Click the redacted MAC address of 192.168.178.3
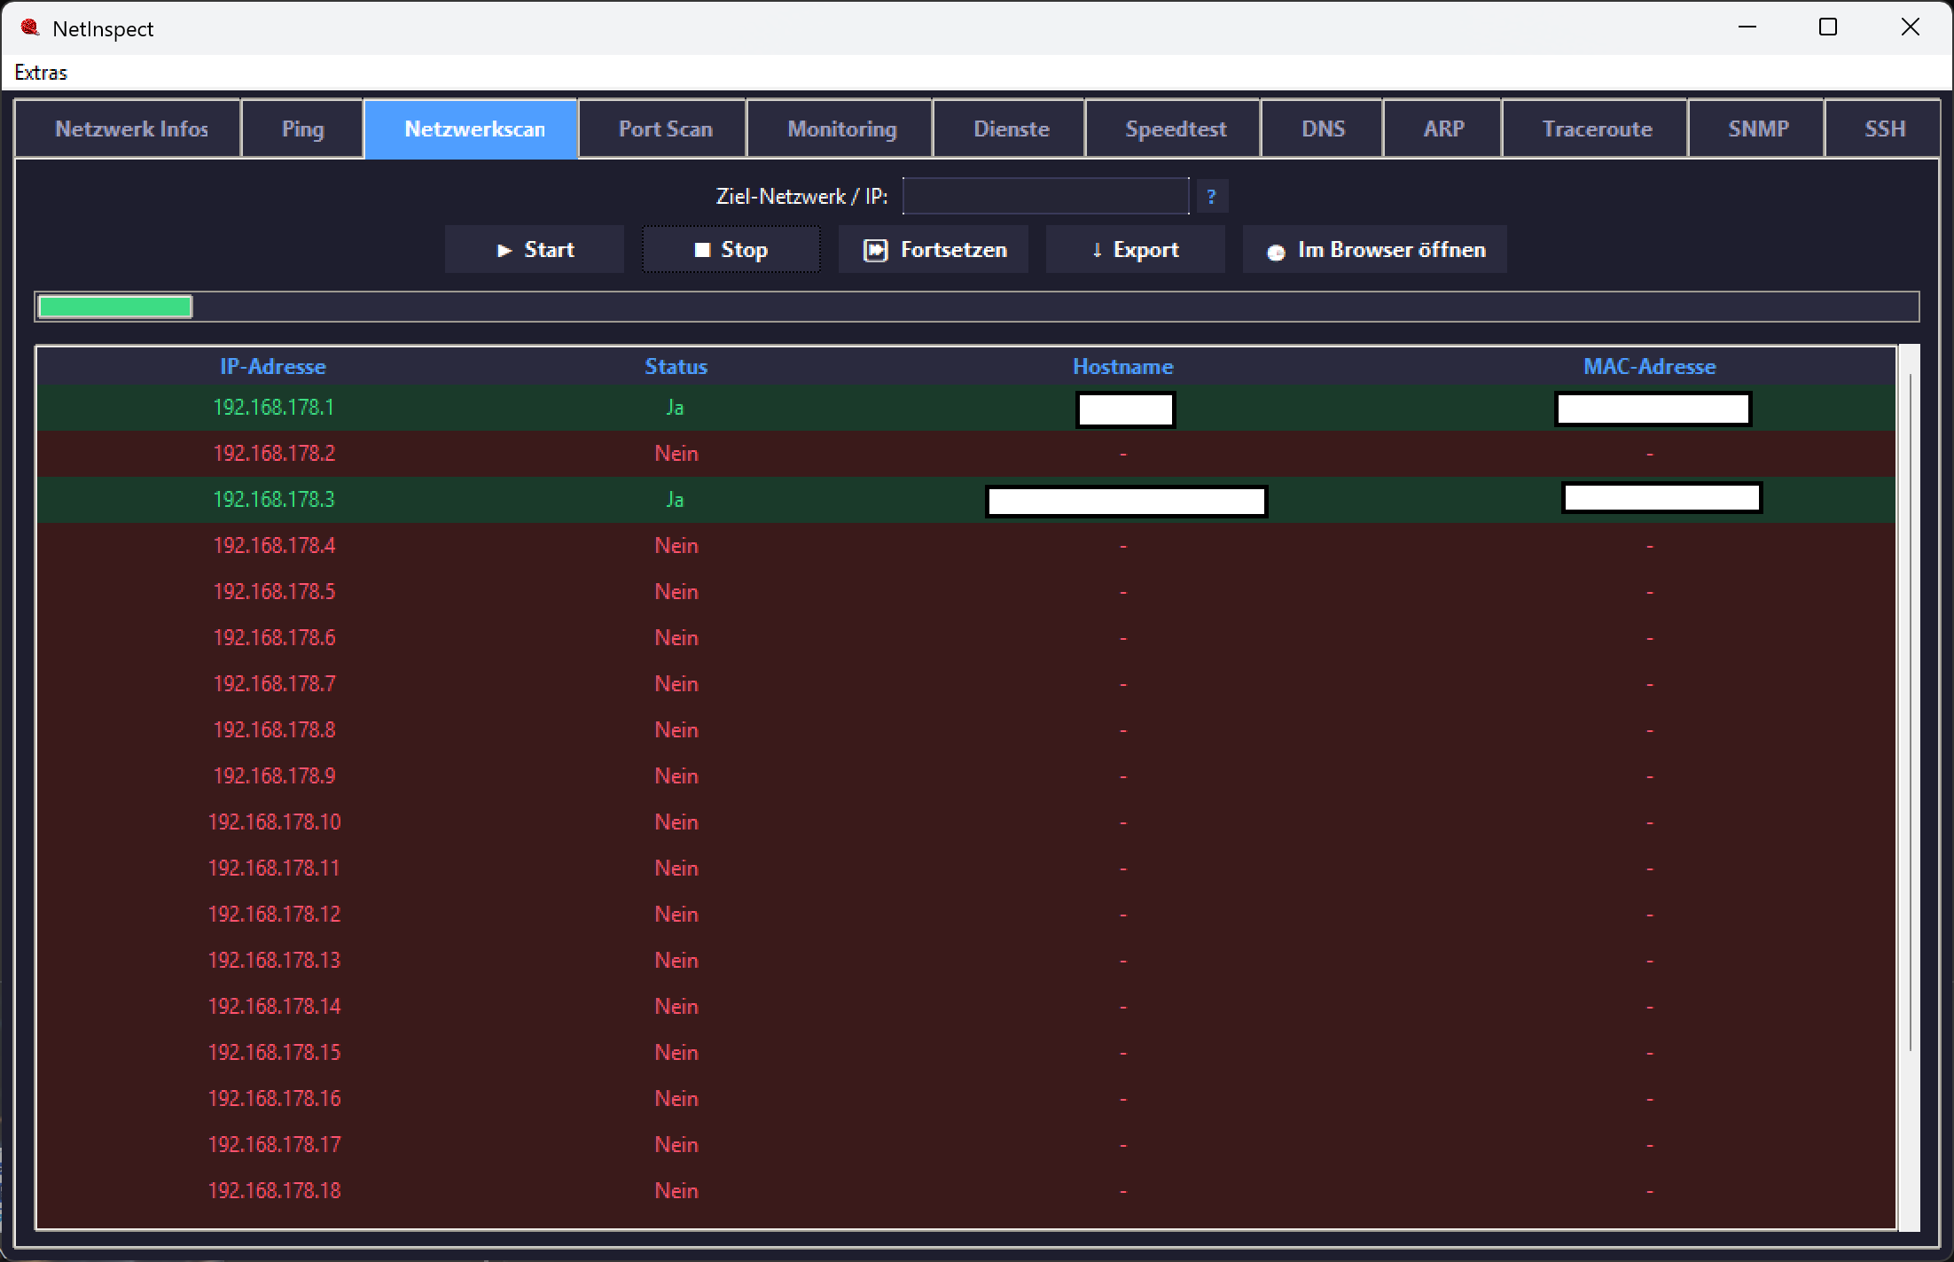Viewport: 1954px width, 1262px height. [1661, 497]
